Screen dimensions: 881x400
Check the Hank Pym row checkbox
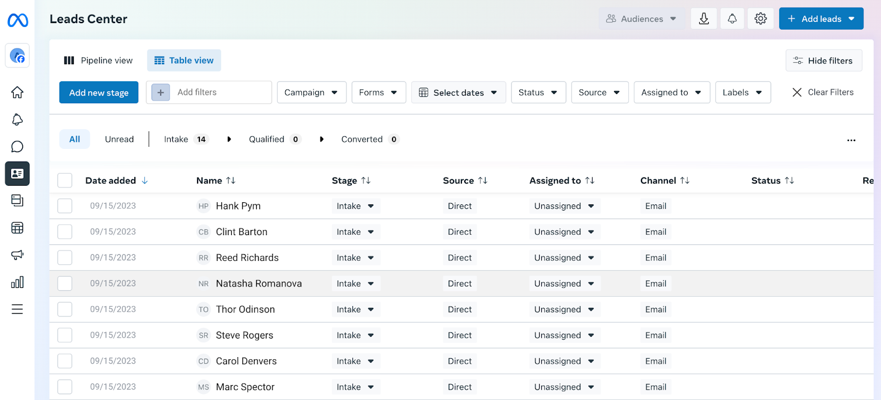pyautogui.click(x=65, y=206)
